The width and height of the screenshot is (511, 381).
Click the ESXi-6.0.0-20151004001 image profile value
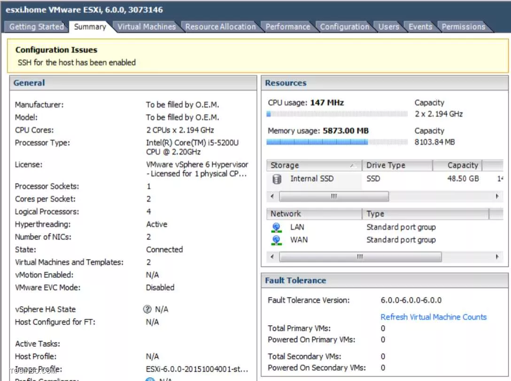pos(197,369)
